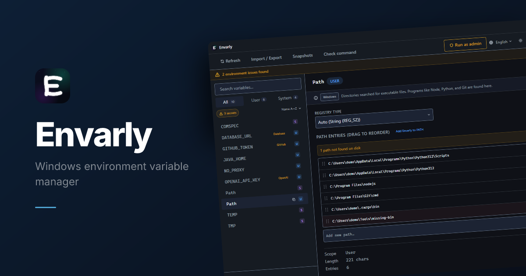Click the copy icon on the selected Path row
Image resolution: width=526 pixels, height=276 pixels.
[294, 199]
